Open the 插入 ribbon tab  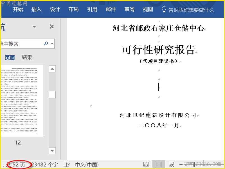point(37,9)
